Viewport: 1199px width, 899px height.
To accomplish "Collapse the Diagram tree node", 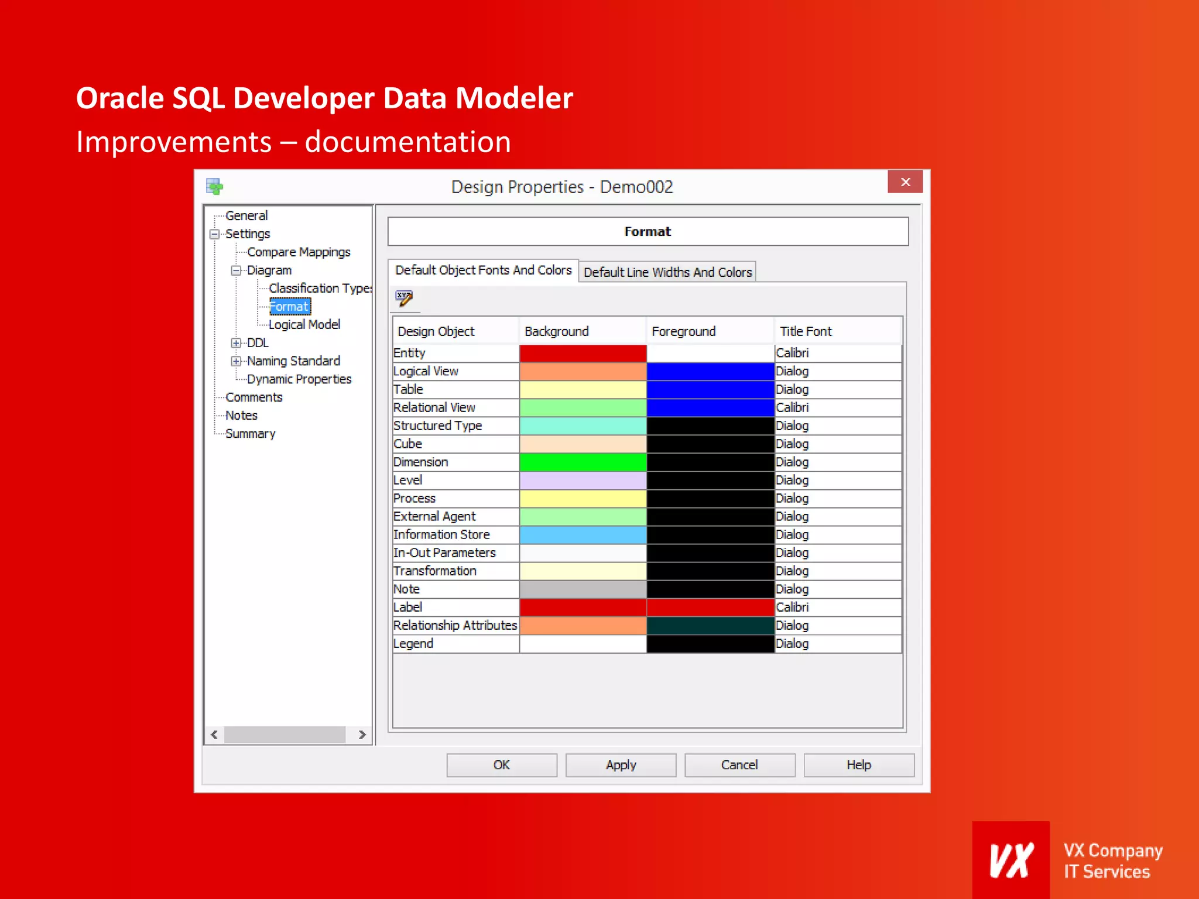I will (237, 270).
